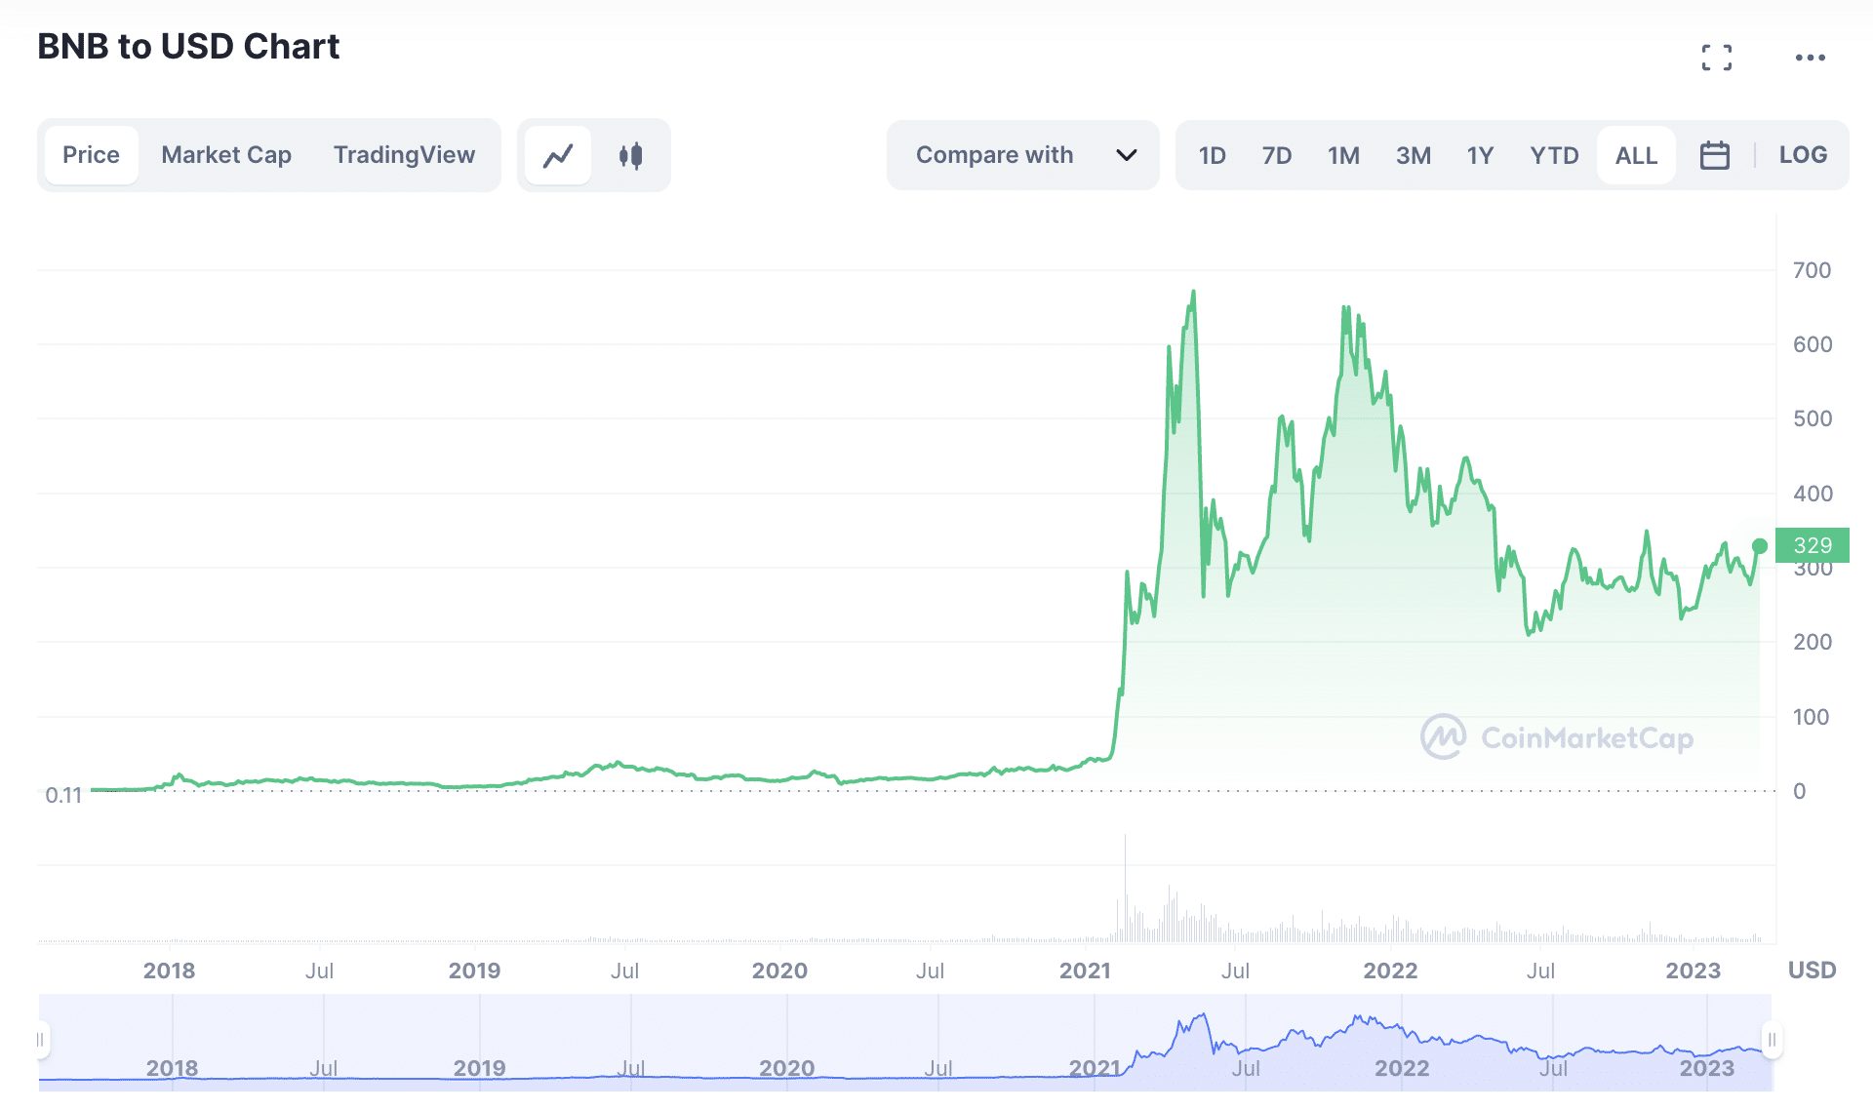Image resolution: width=1873 pixels, height=1110 pixels.
Task: Click the current price 329 label
Action: click(x=1813, y=545)
